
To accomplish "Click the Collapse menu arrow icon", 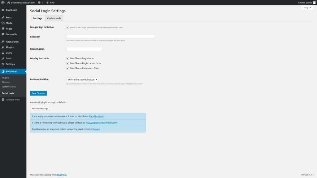I will point(3,100).
